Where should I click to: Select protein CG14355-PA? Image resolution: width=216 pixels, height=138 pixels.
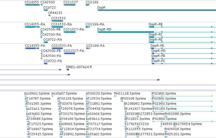[35, 46]
